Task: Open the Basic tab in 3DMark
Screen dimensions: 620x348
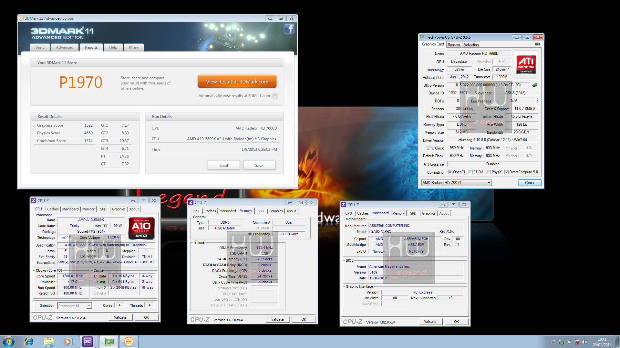Action: pos(40,47)
